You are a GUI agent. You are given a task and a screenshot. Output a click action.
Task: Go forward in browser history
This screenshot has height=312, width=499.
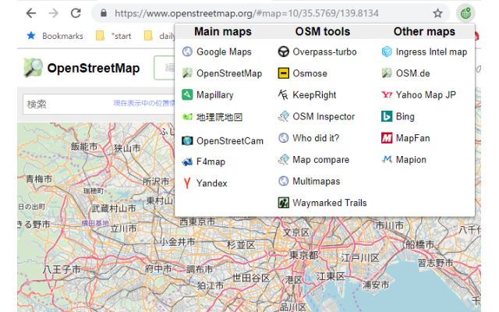[54, 13]
